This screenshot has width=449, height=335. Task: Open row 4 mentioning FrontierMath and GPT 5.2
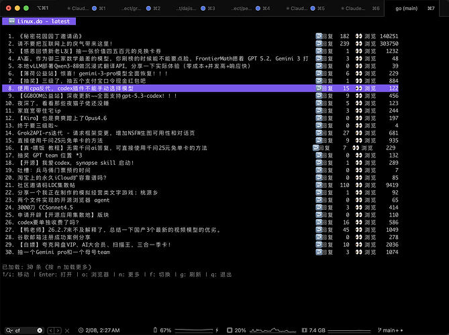pyautogui.click(x=200, y=58)
